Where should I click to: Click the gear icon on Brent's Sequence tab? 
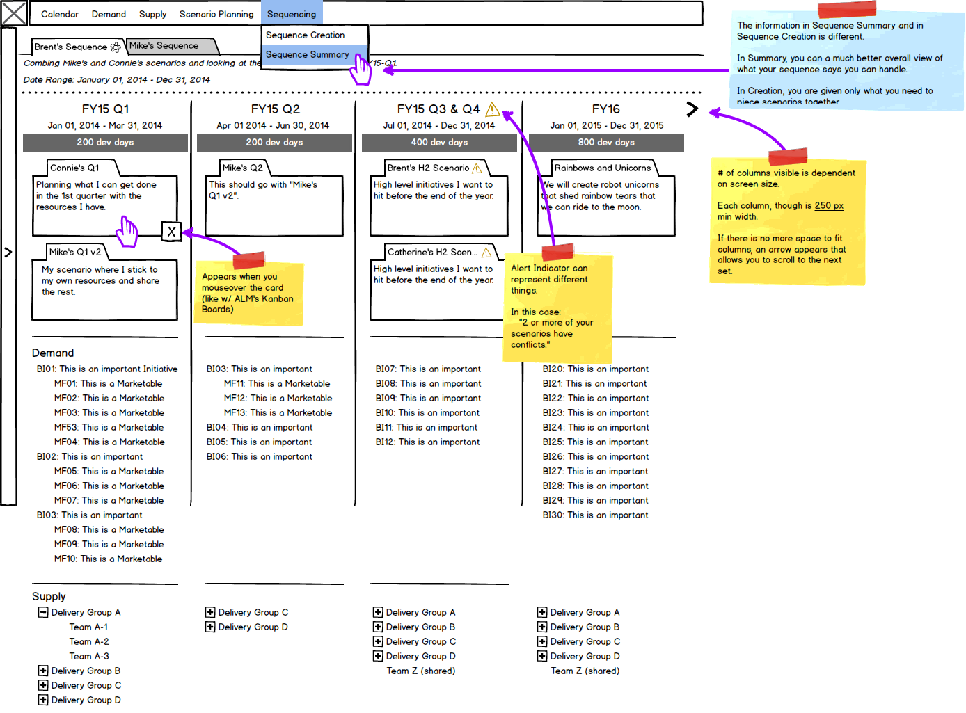coord(116,47)
